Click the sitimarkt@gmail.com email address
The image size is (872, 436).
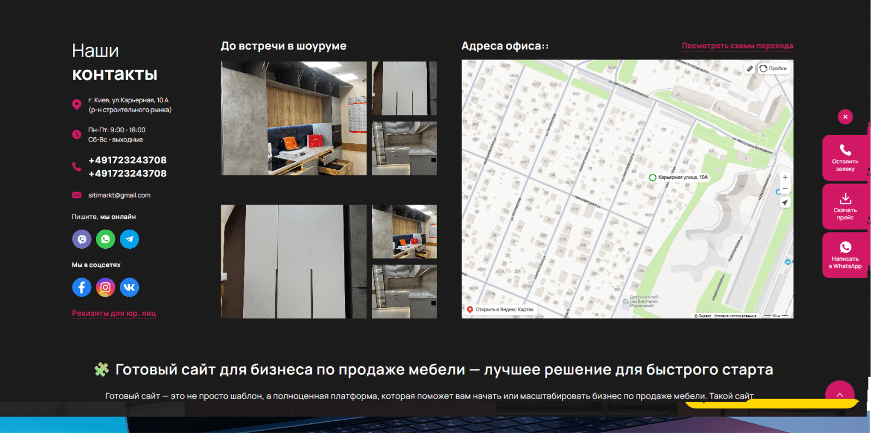coord(119,195)
